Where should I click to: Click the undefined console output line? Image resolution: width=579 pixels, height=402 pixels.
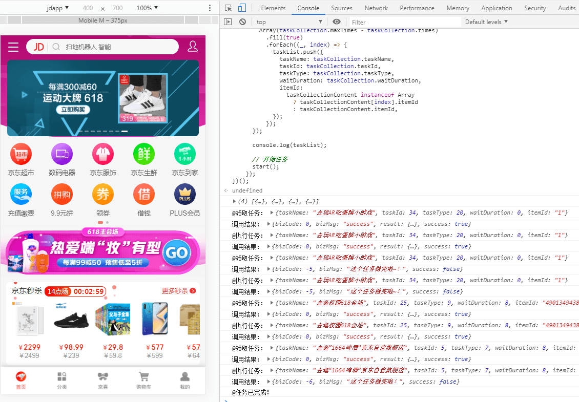tap(247, 191)
